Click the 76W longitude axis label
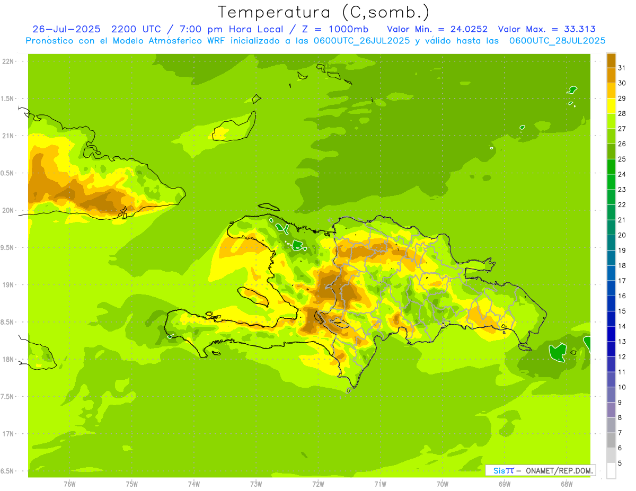Viewport: 636px width, 491px height. (x=69, y=484)
